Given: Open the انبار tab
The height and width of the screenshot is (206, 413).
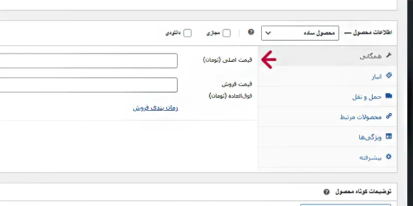Looking at the screenshot, I should (374, 76).
